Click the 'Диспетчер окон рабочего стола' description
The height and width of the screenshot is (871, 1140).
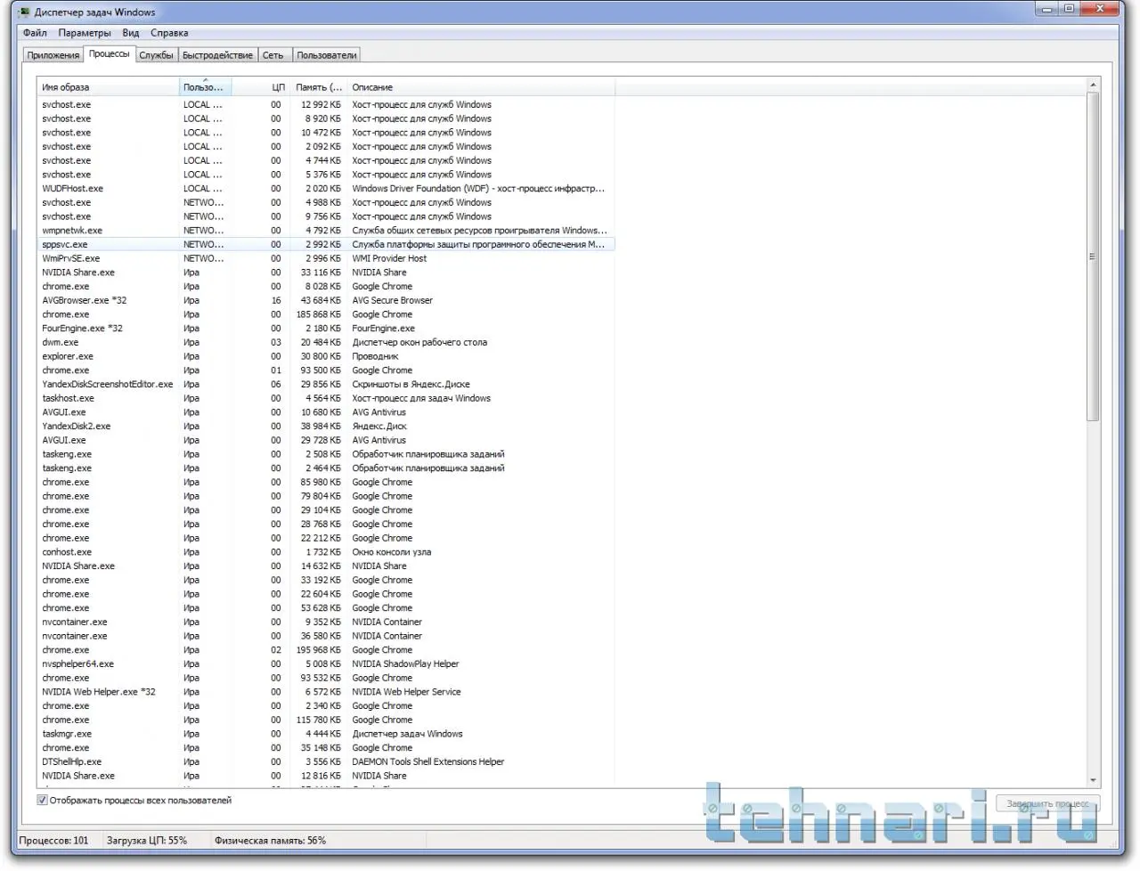pyautogui.click(x=419, y=343)
